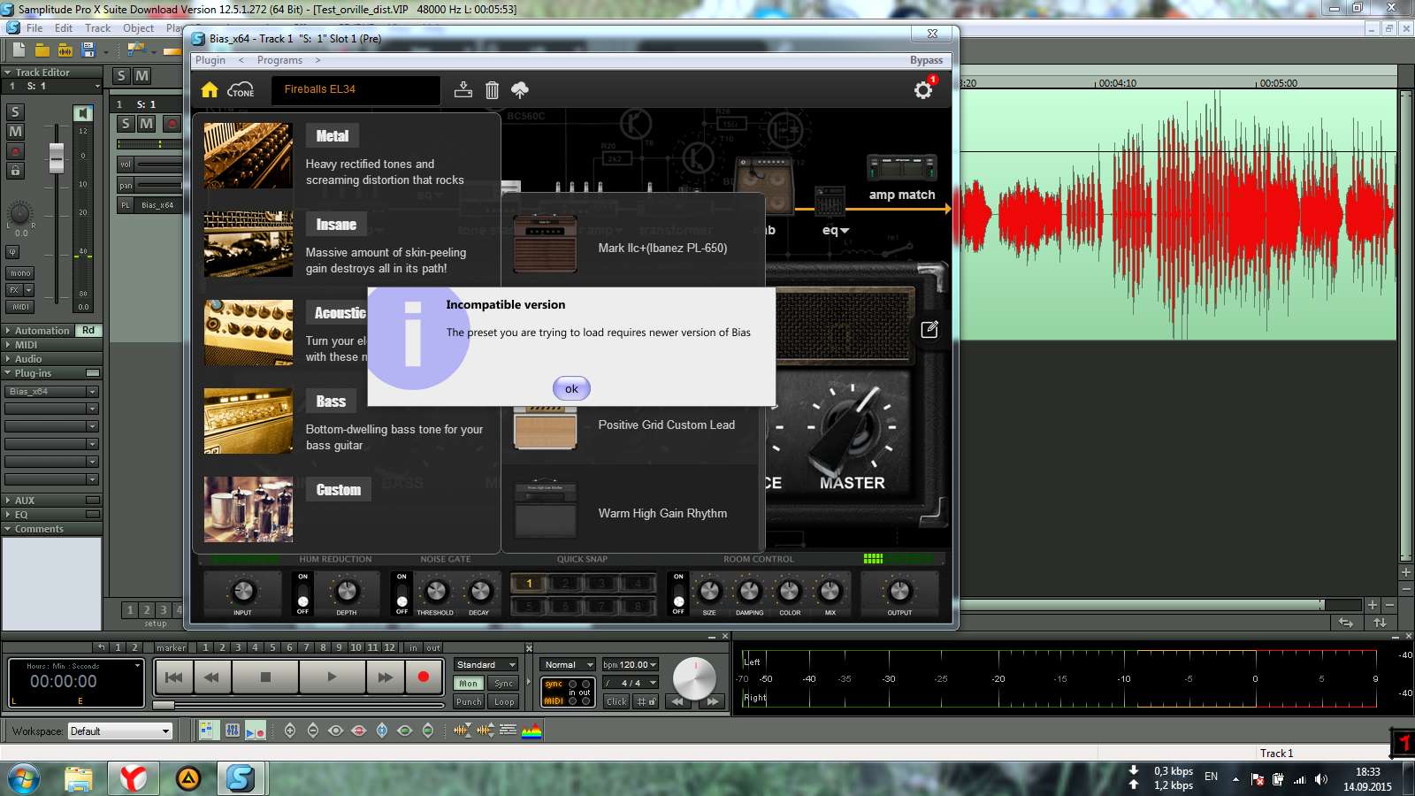Delete preset with trash icon
The width and height of the screenshot is (1415, 796).
[x=492, y=89]
